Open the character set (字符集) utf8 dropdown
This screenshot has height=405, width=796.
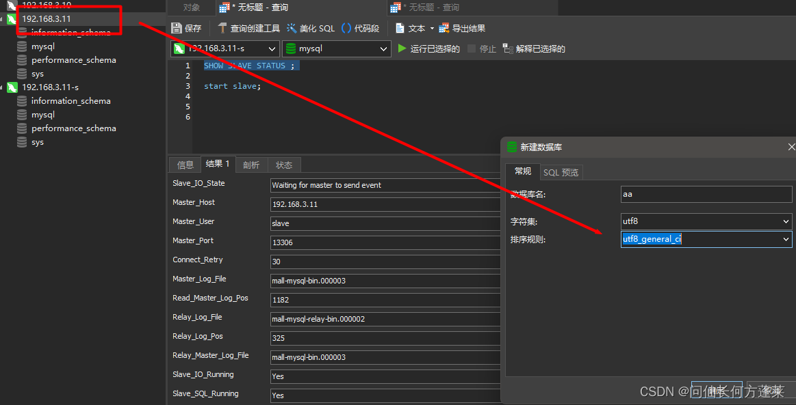[x=706, y=221]
